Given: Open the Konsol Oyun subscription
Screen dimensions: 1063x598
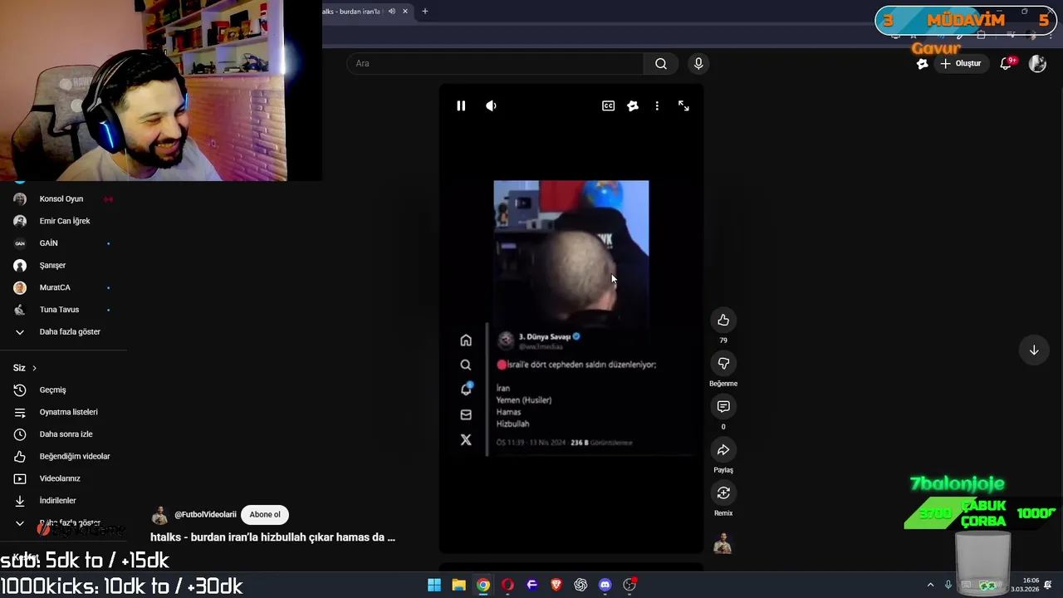Looking at the screenshot, I should [63, 199].
